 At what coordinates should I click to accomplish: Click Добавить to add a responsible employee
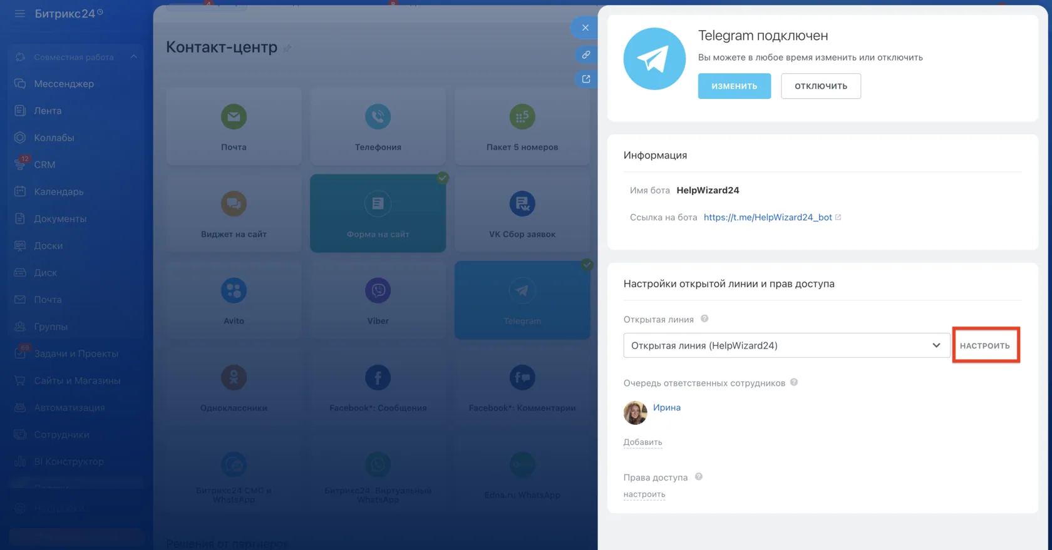(x=642, y=442)
